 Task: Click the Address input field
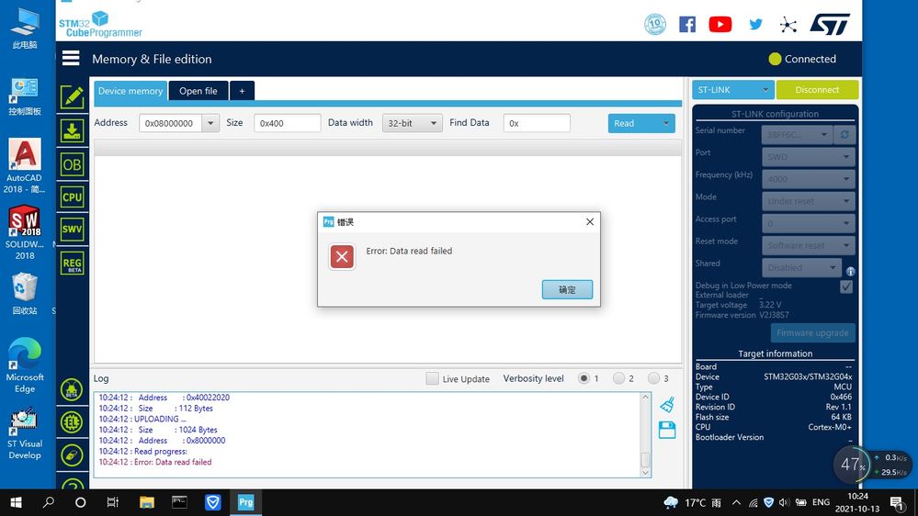(x=170, y=123)
